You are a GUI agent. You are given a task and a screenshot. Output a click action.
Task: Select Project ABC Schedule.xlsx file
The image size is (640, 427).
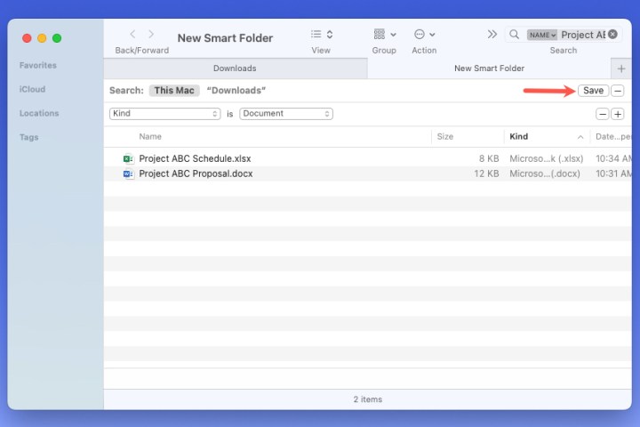coord(195,158)
